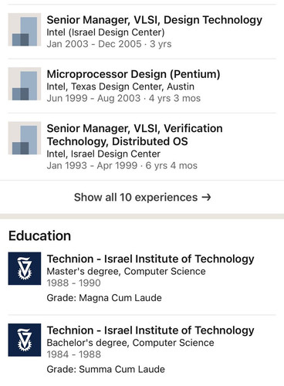284x386 pixels.
Task: Click Bachelor's degree, Computer Science line
Action: (130, 343)
